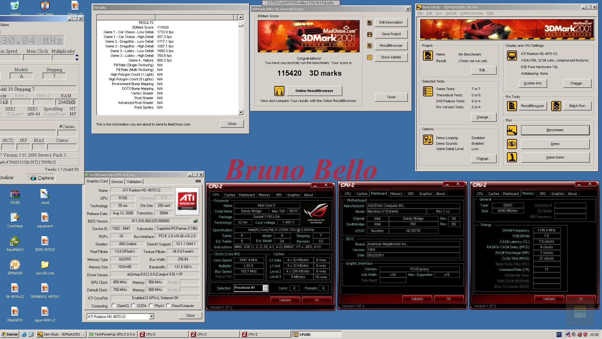Image resolution: width=602 pixels, height=339 pixels.
Task: Open the 3DMARK01 4870X2 desktop file
Action: tap(45, 291)
